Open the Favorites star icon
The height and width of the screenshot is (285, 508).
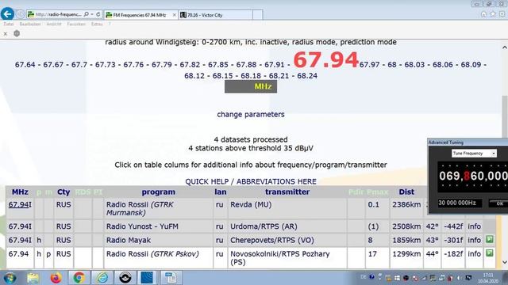point(493,14)
